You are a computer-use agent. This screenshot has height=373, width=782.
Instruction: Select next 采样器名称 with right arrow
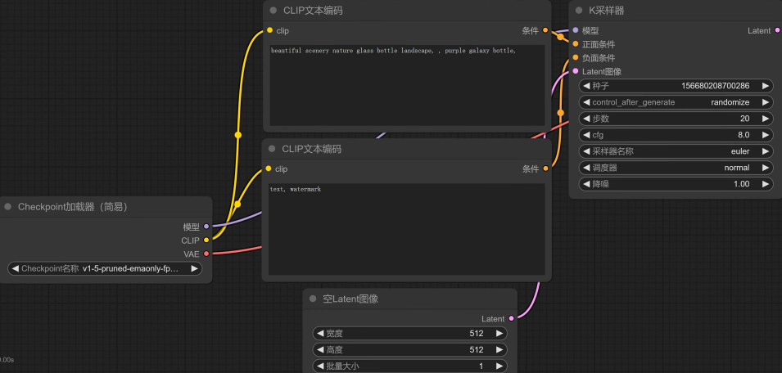click(765, 151)
